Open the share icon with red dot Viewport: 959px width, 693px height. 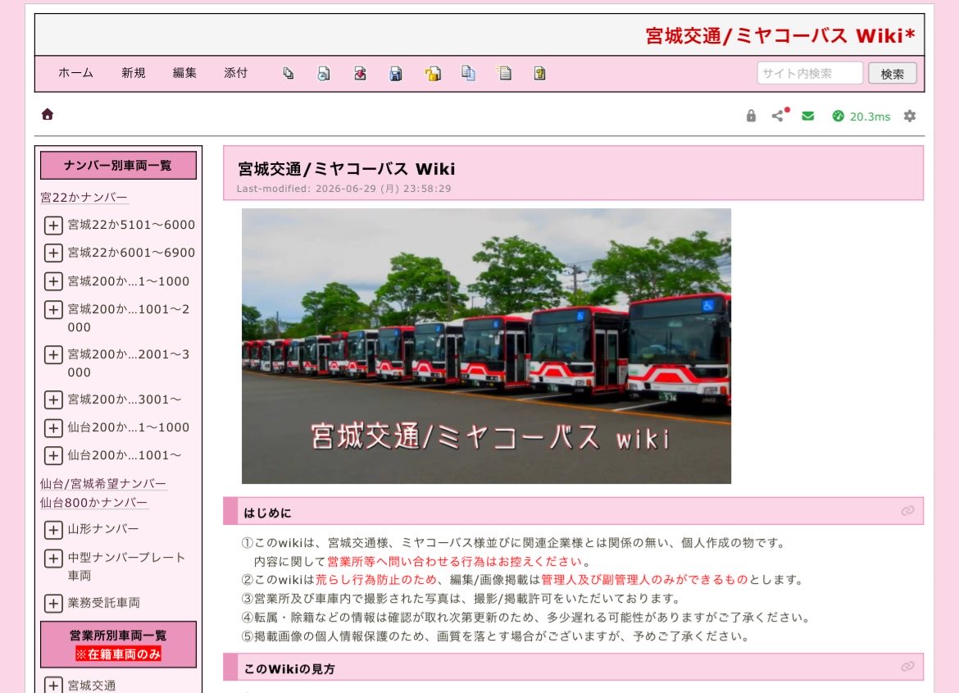(x=779, y=115)
